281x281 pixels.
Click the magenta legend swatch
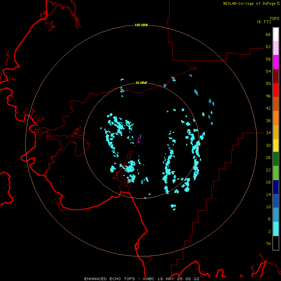click(x=276, y=62)
